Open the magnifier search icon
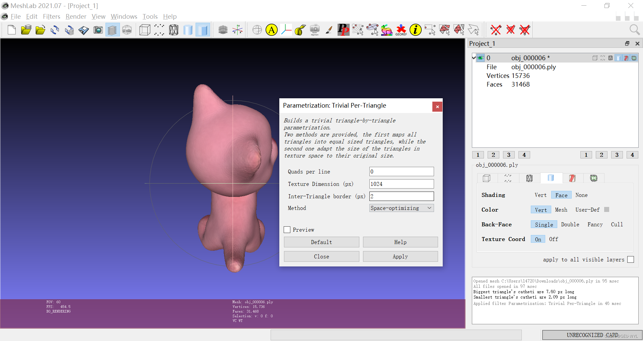This screenshot has height=341, width=643. (634, 30)
